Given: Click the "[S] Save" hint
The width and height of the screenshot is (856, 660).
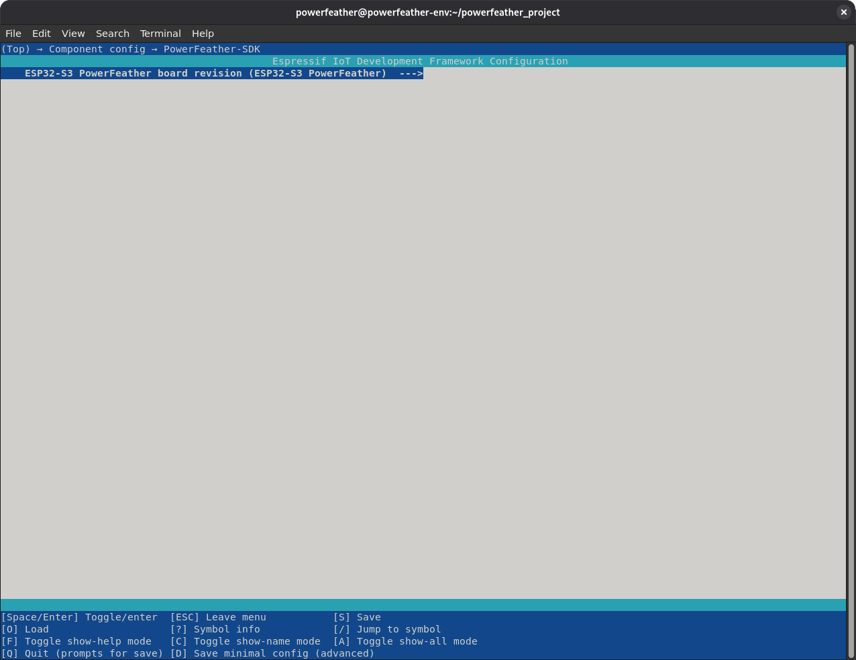Looking at the screenshot, I should tap(357, 617).
